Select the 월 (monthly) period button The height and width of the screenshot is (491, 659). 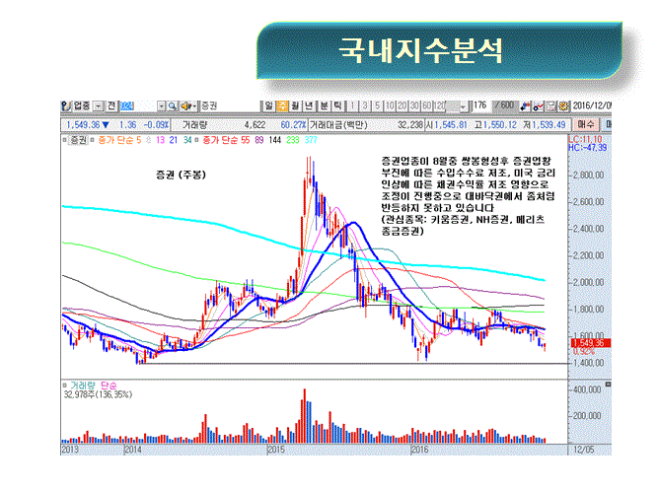pos(295,105)
